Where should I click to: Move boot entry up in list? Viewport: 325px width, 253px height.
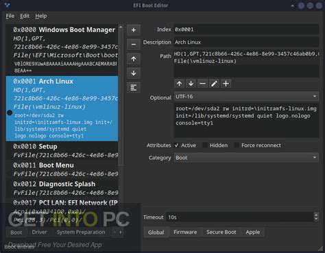(134, 59)
